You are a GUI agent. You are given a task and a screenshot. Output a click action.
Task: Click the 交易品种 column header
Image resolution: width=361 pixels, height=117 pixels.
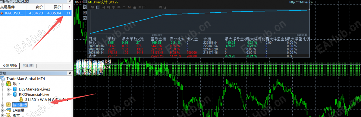tap(13, 7)
